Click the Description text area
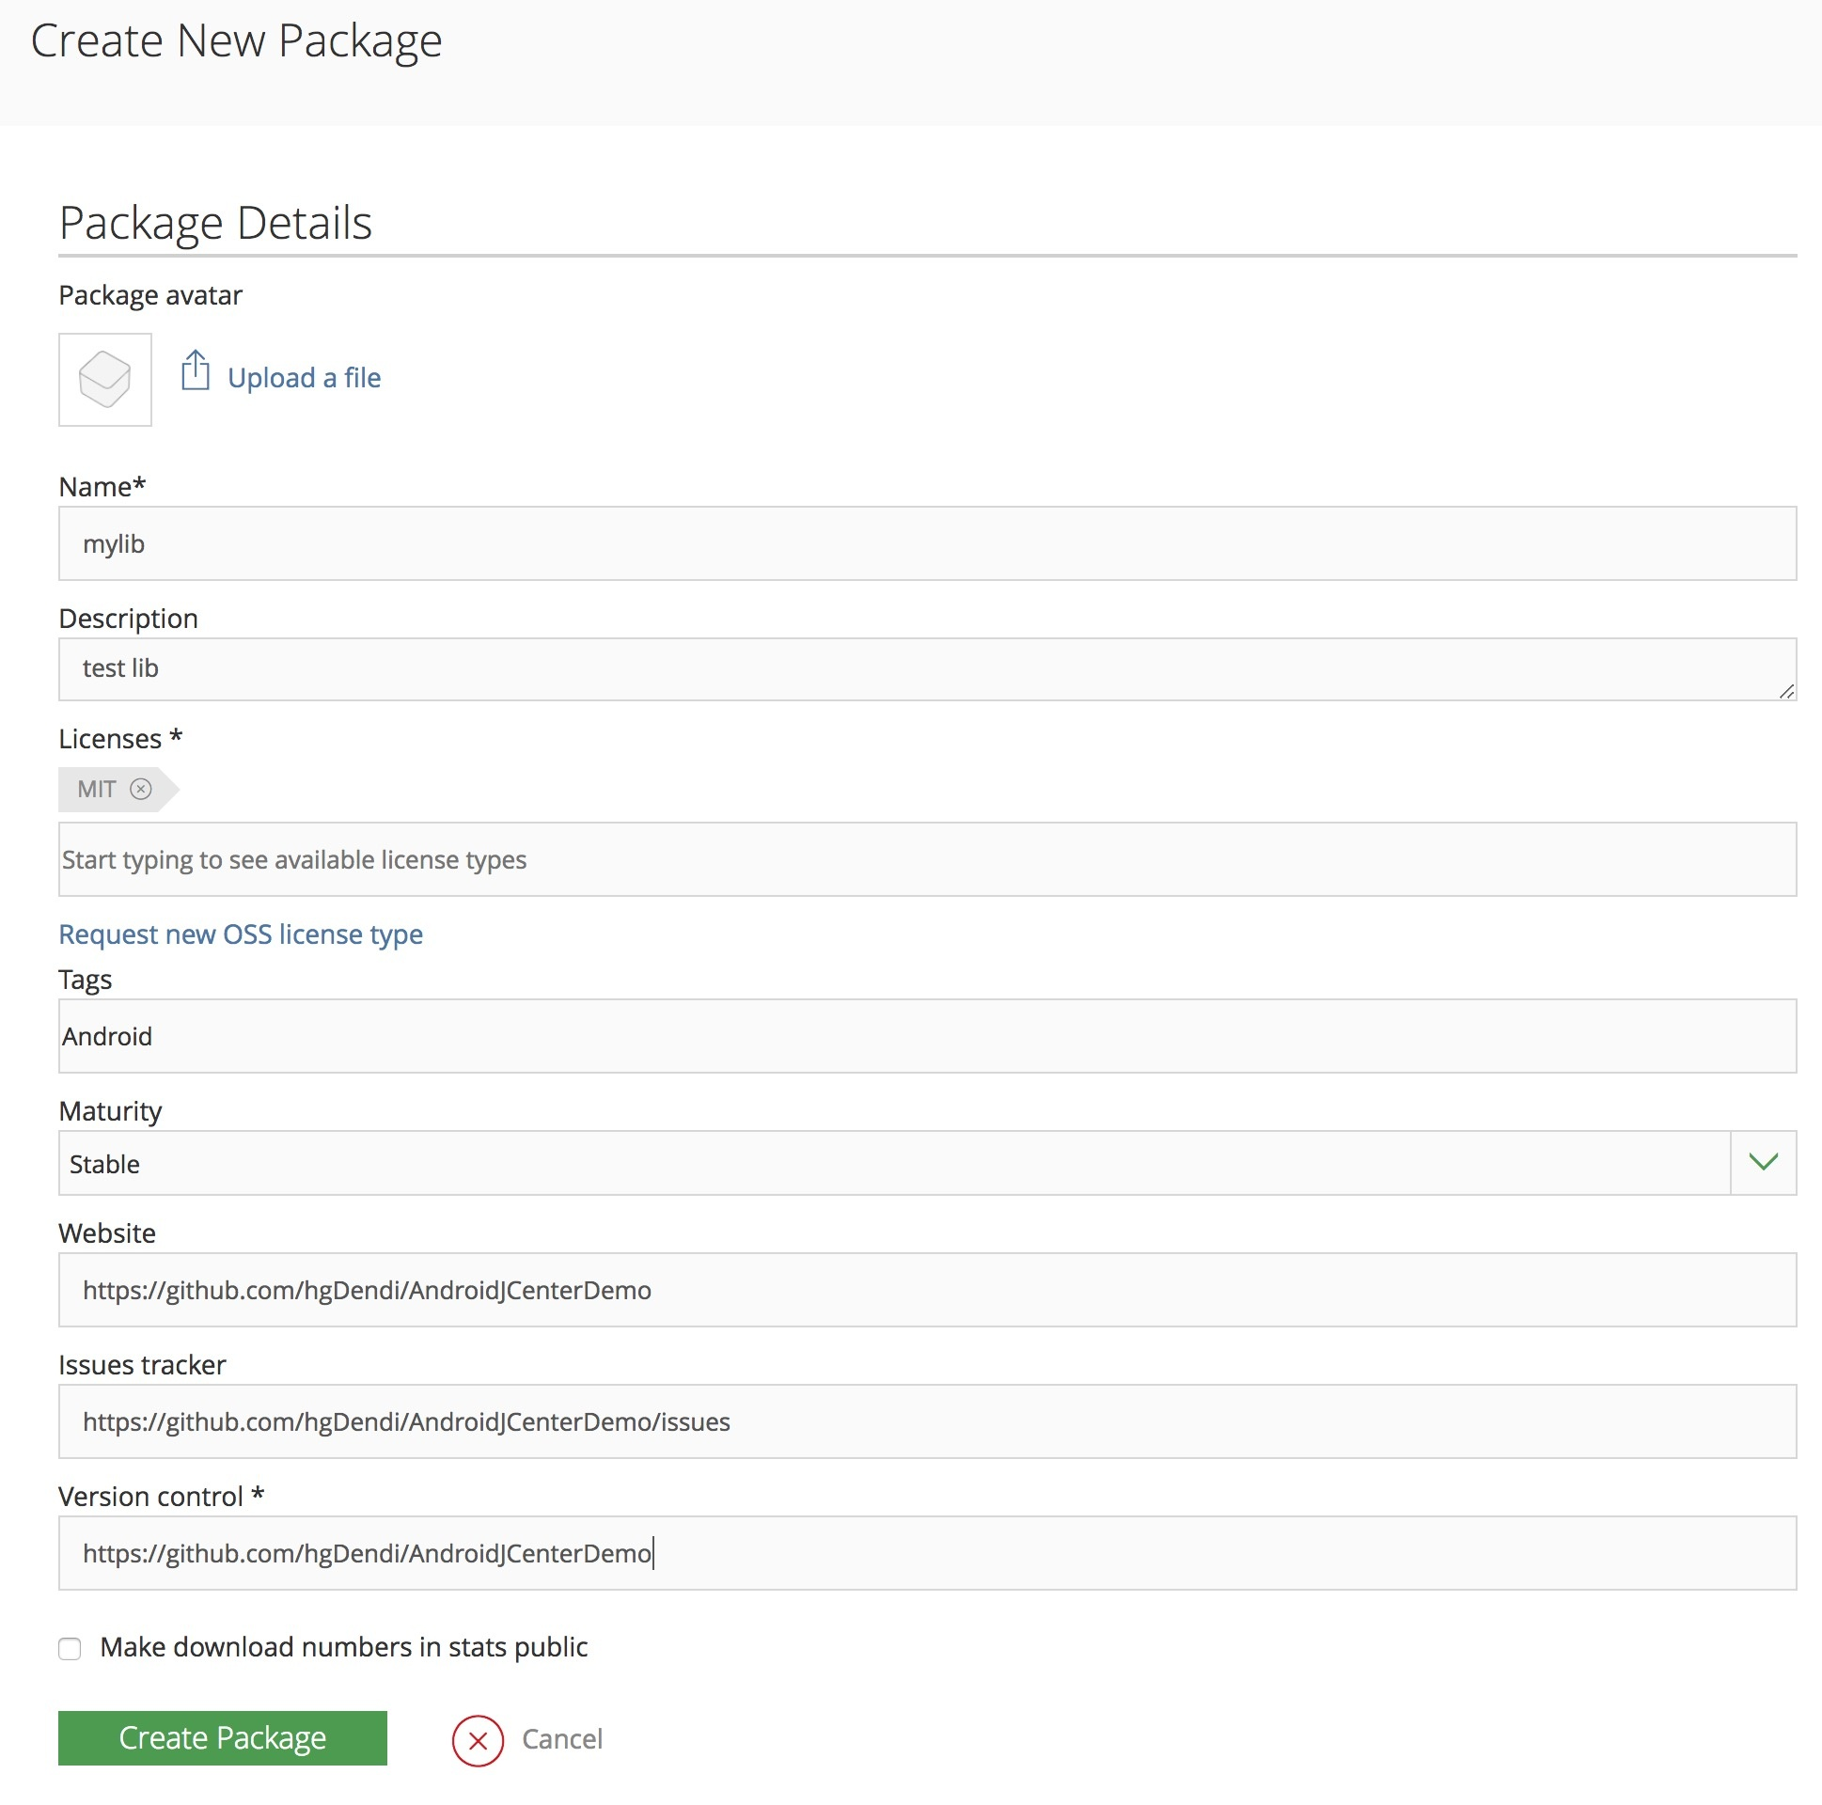 pos(927,668)
